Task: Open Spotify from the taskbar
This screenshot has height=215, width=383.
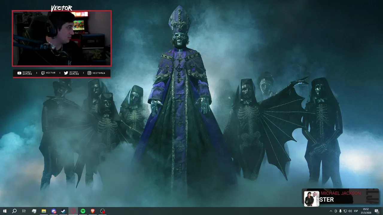Action: pyautogui.click(x=83, y=211)
